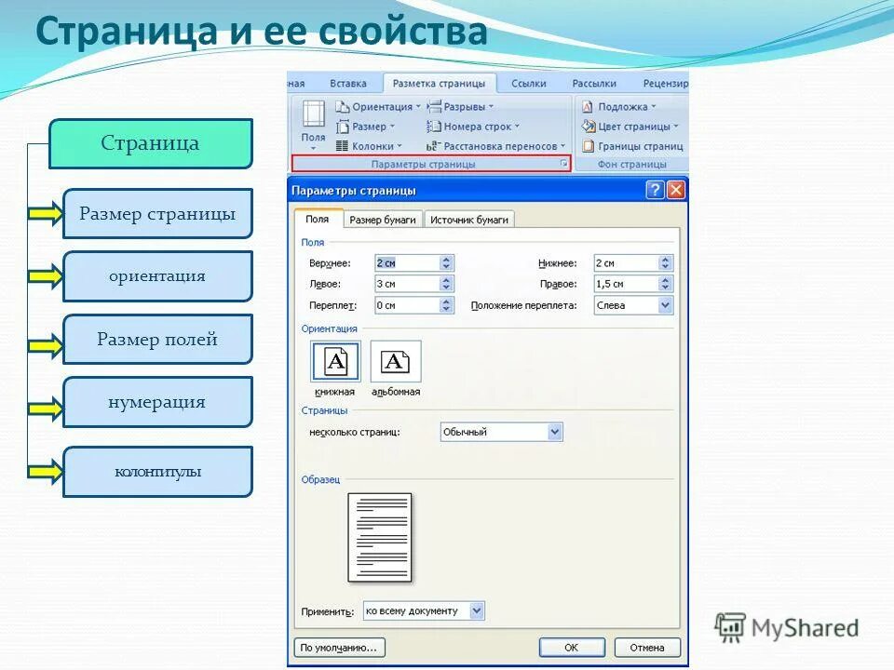
Task: Adjust the Верхнее margin spinner arrows
Action: pos(446,262)
